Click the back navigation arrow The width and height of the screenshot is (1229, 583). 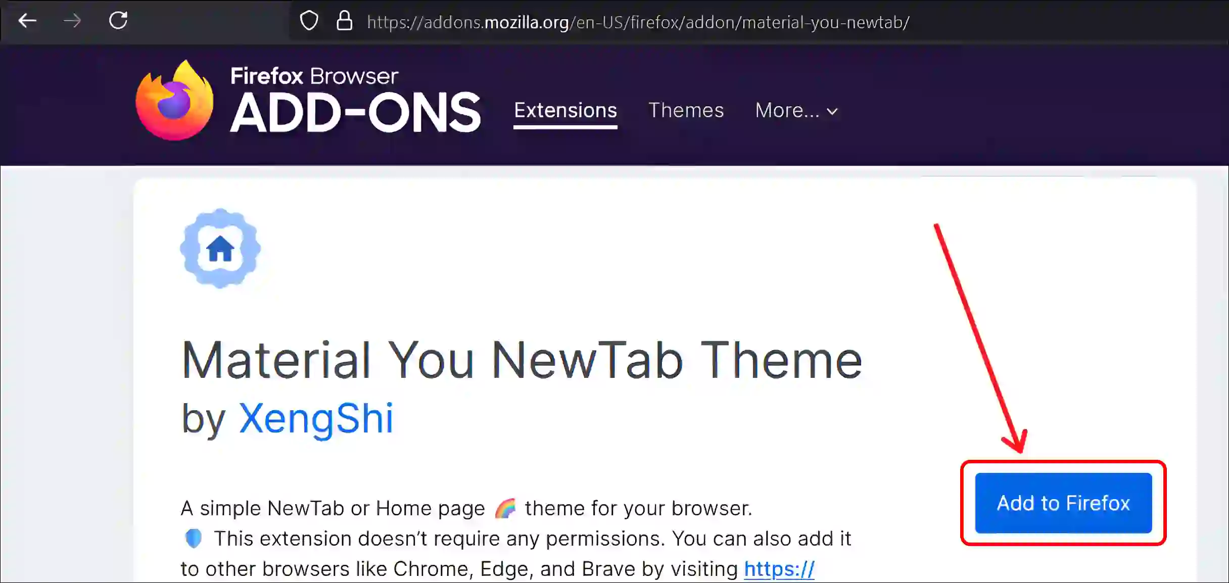[x=28, y=21]
